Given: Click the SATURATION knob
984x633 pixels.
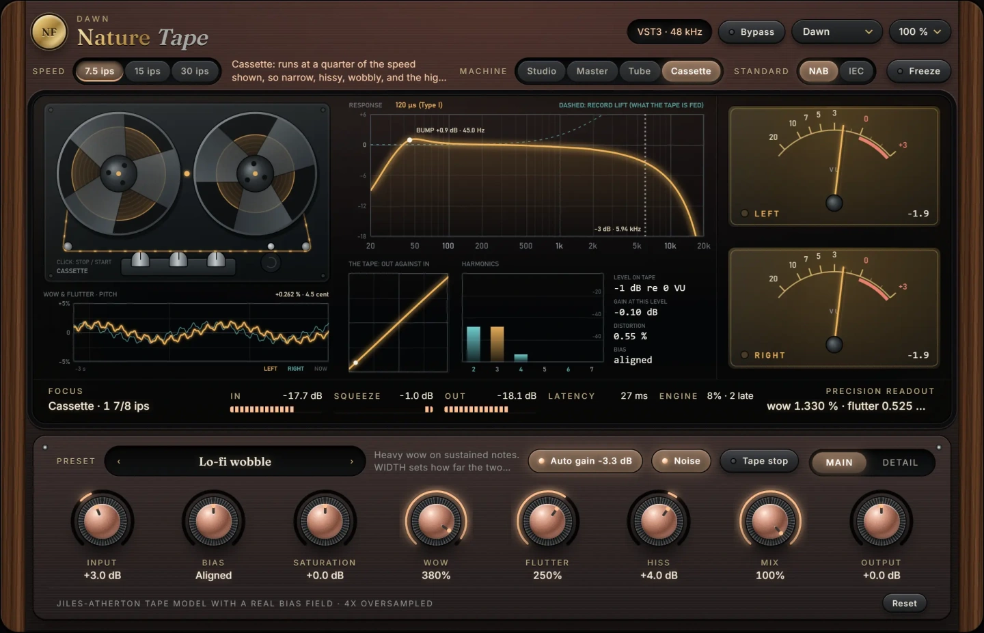Looking at the screenshot, I should click(325, 522).
